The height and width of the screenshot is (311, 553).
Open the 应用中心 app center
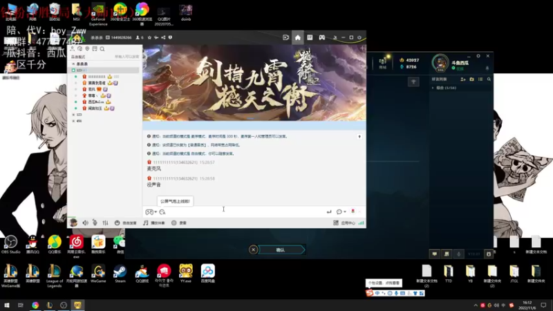[344, 223]
